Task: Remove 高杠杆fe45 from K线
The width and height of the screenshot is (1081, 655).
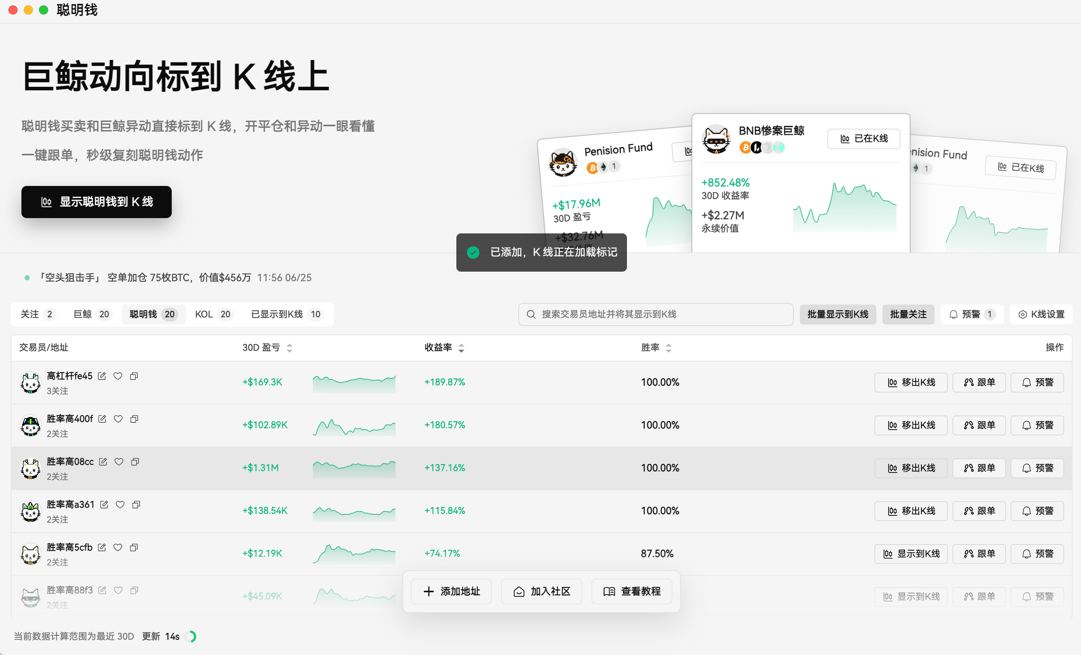Action: click(911, 382)
